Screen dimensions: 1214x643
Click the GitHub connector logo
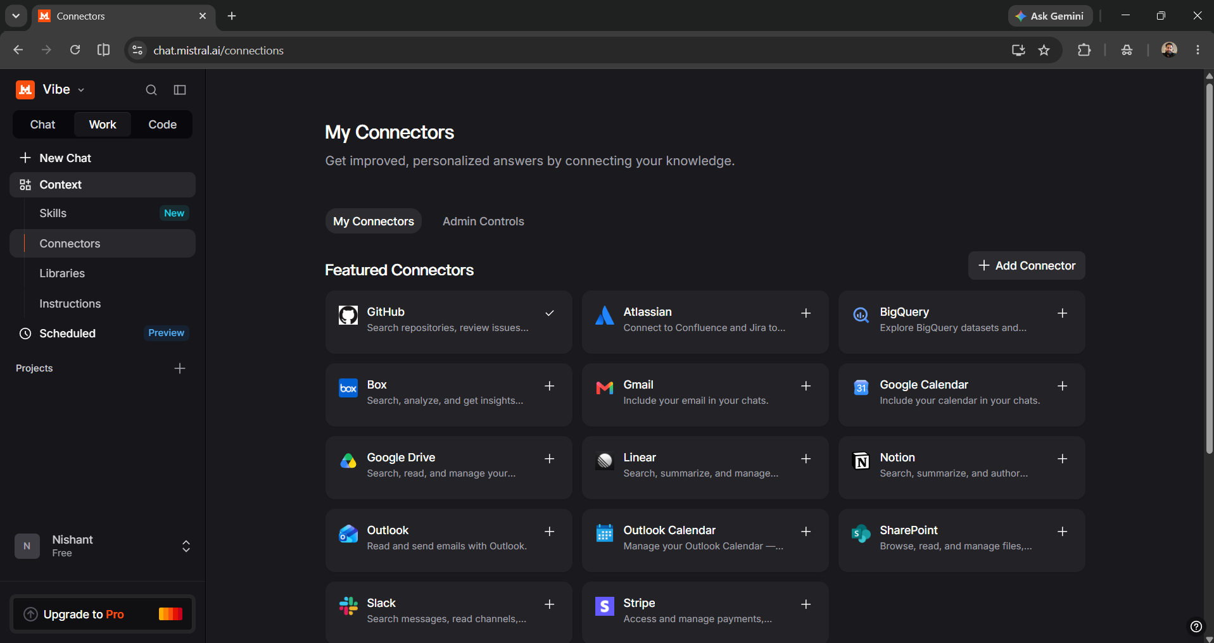tap(348, 315)
